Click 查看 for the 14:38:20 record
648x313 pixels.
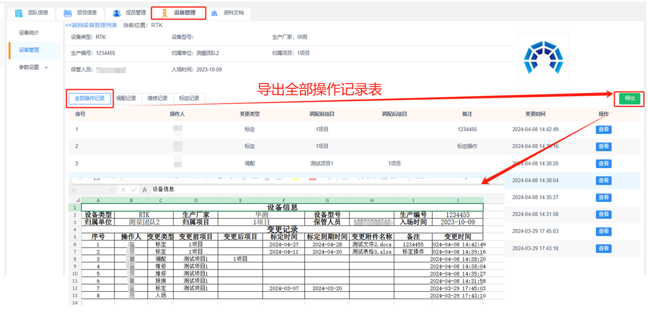(603, 163)
